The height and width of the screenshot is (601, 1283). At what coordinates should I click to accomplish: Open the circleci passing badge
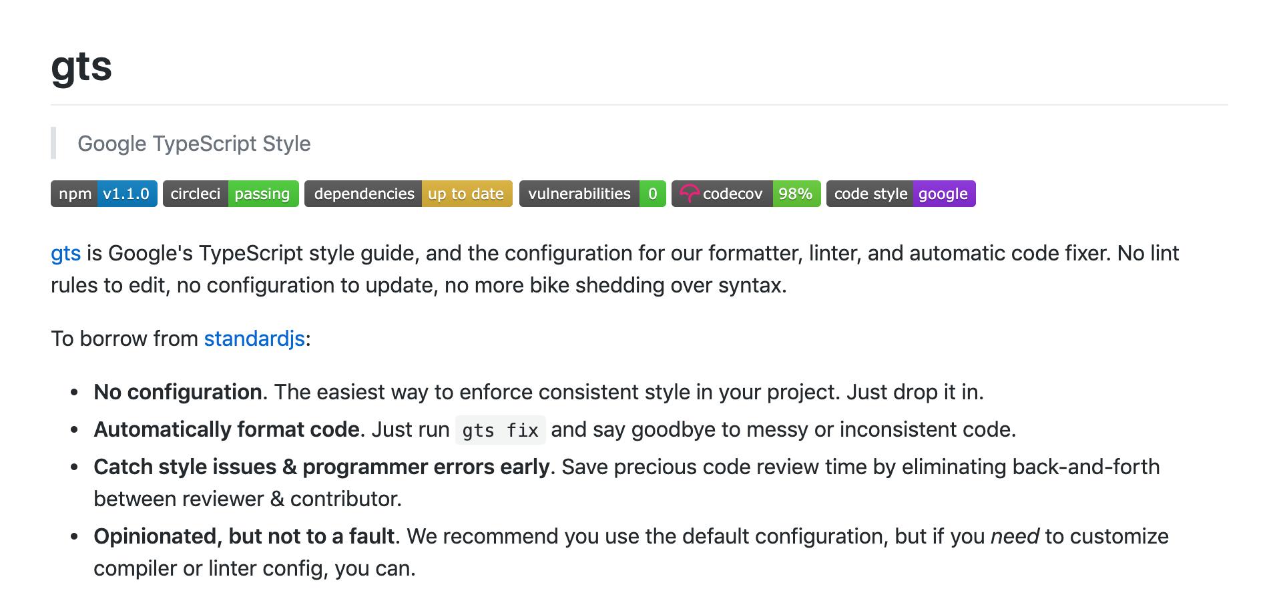pyautogui.click(x=231, y=194)
